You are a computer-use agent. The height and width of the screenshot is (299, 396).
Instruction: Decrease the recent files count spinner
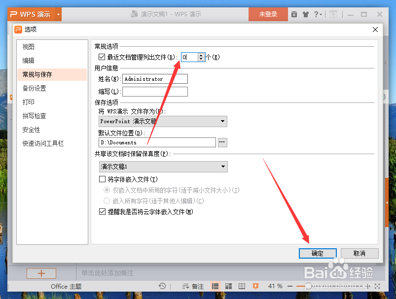(x=201, y=59)
